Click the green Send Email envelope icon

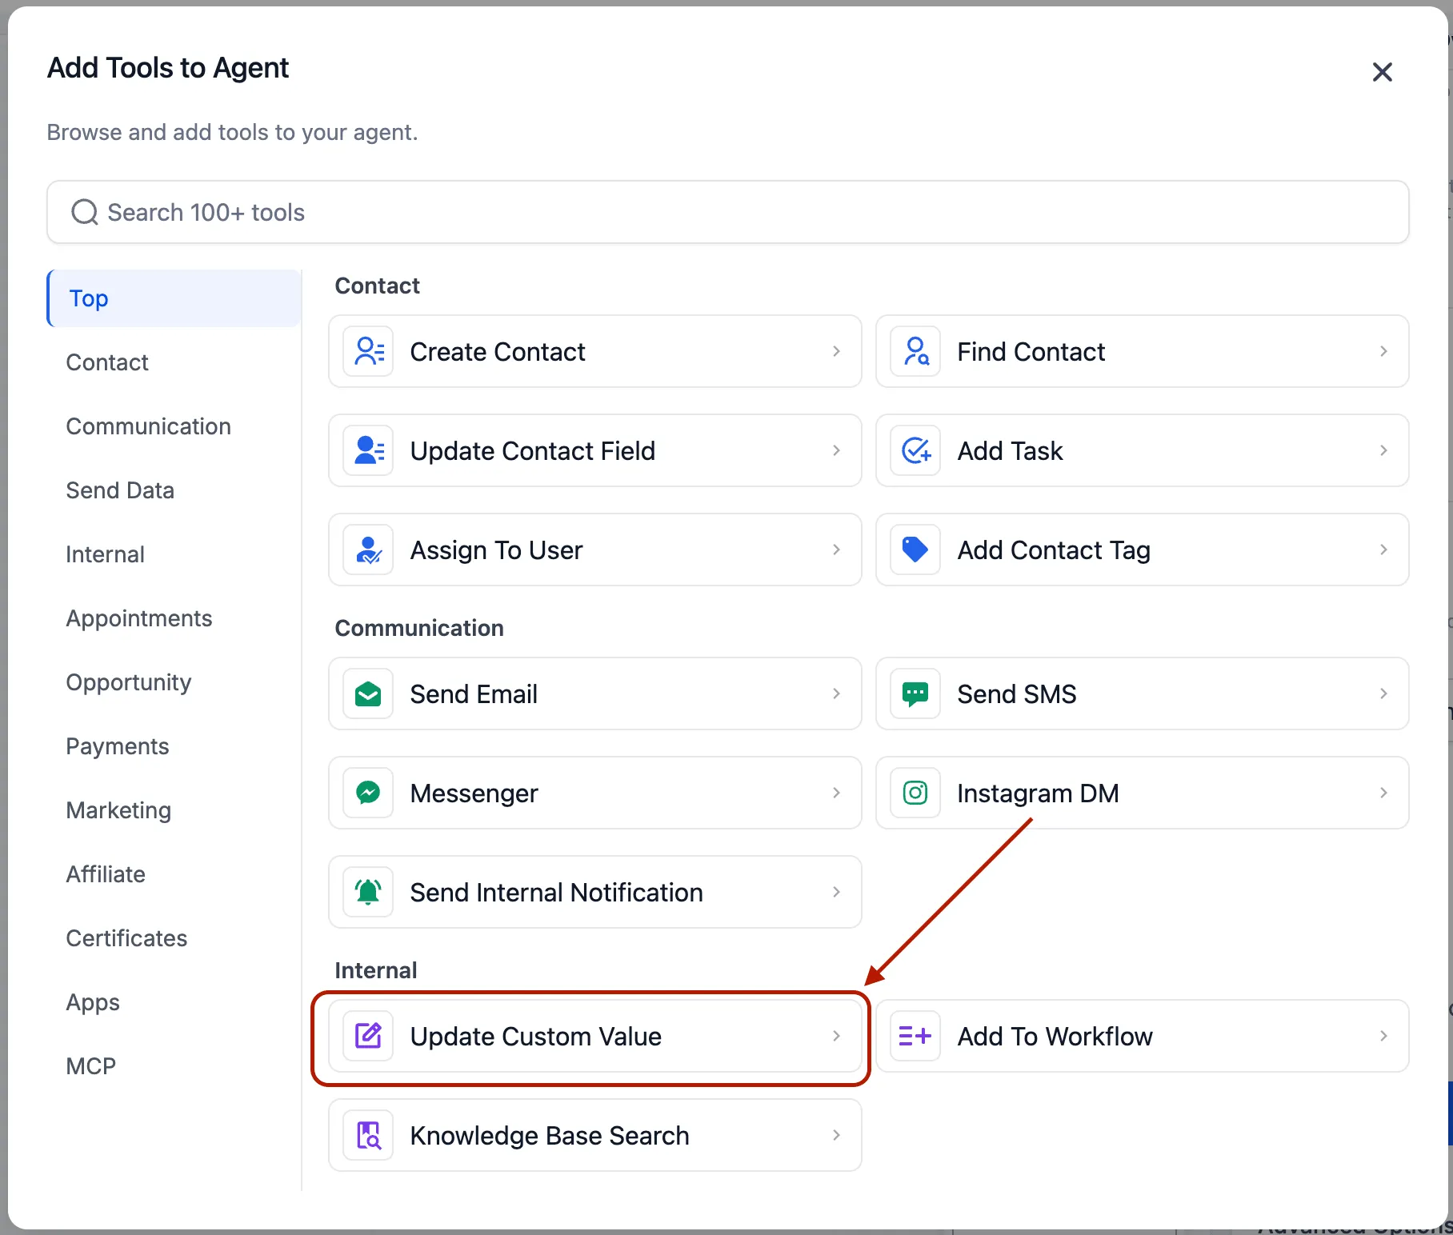pyautogui.click(x=368, y=693)
